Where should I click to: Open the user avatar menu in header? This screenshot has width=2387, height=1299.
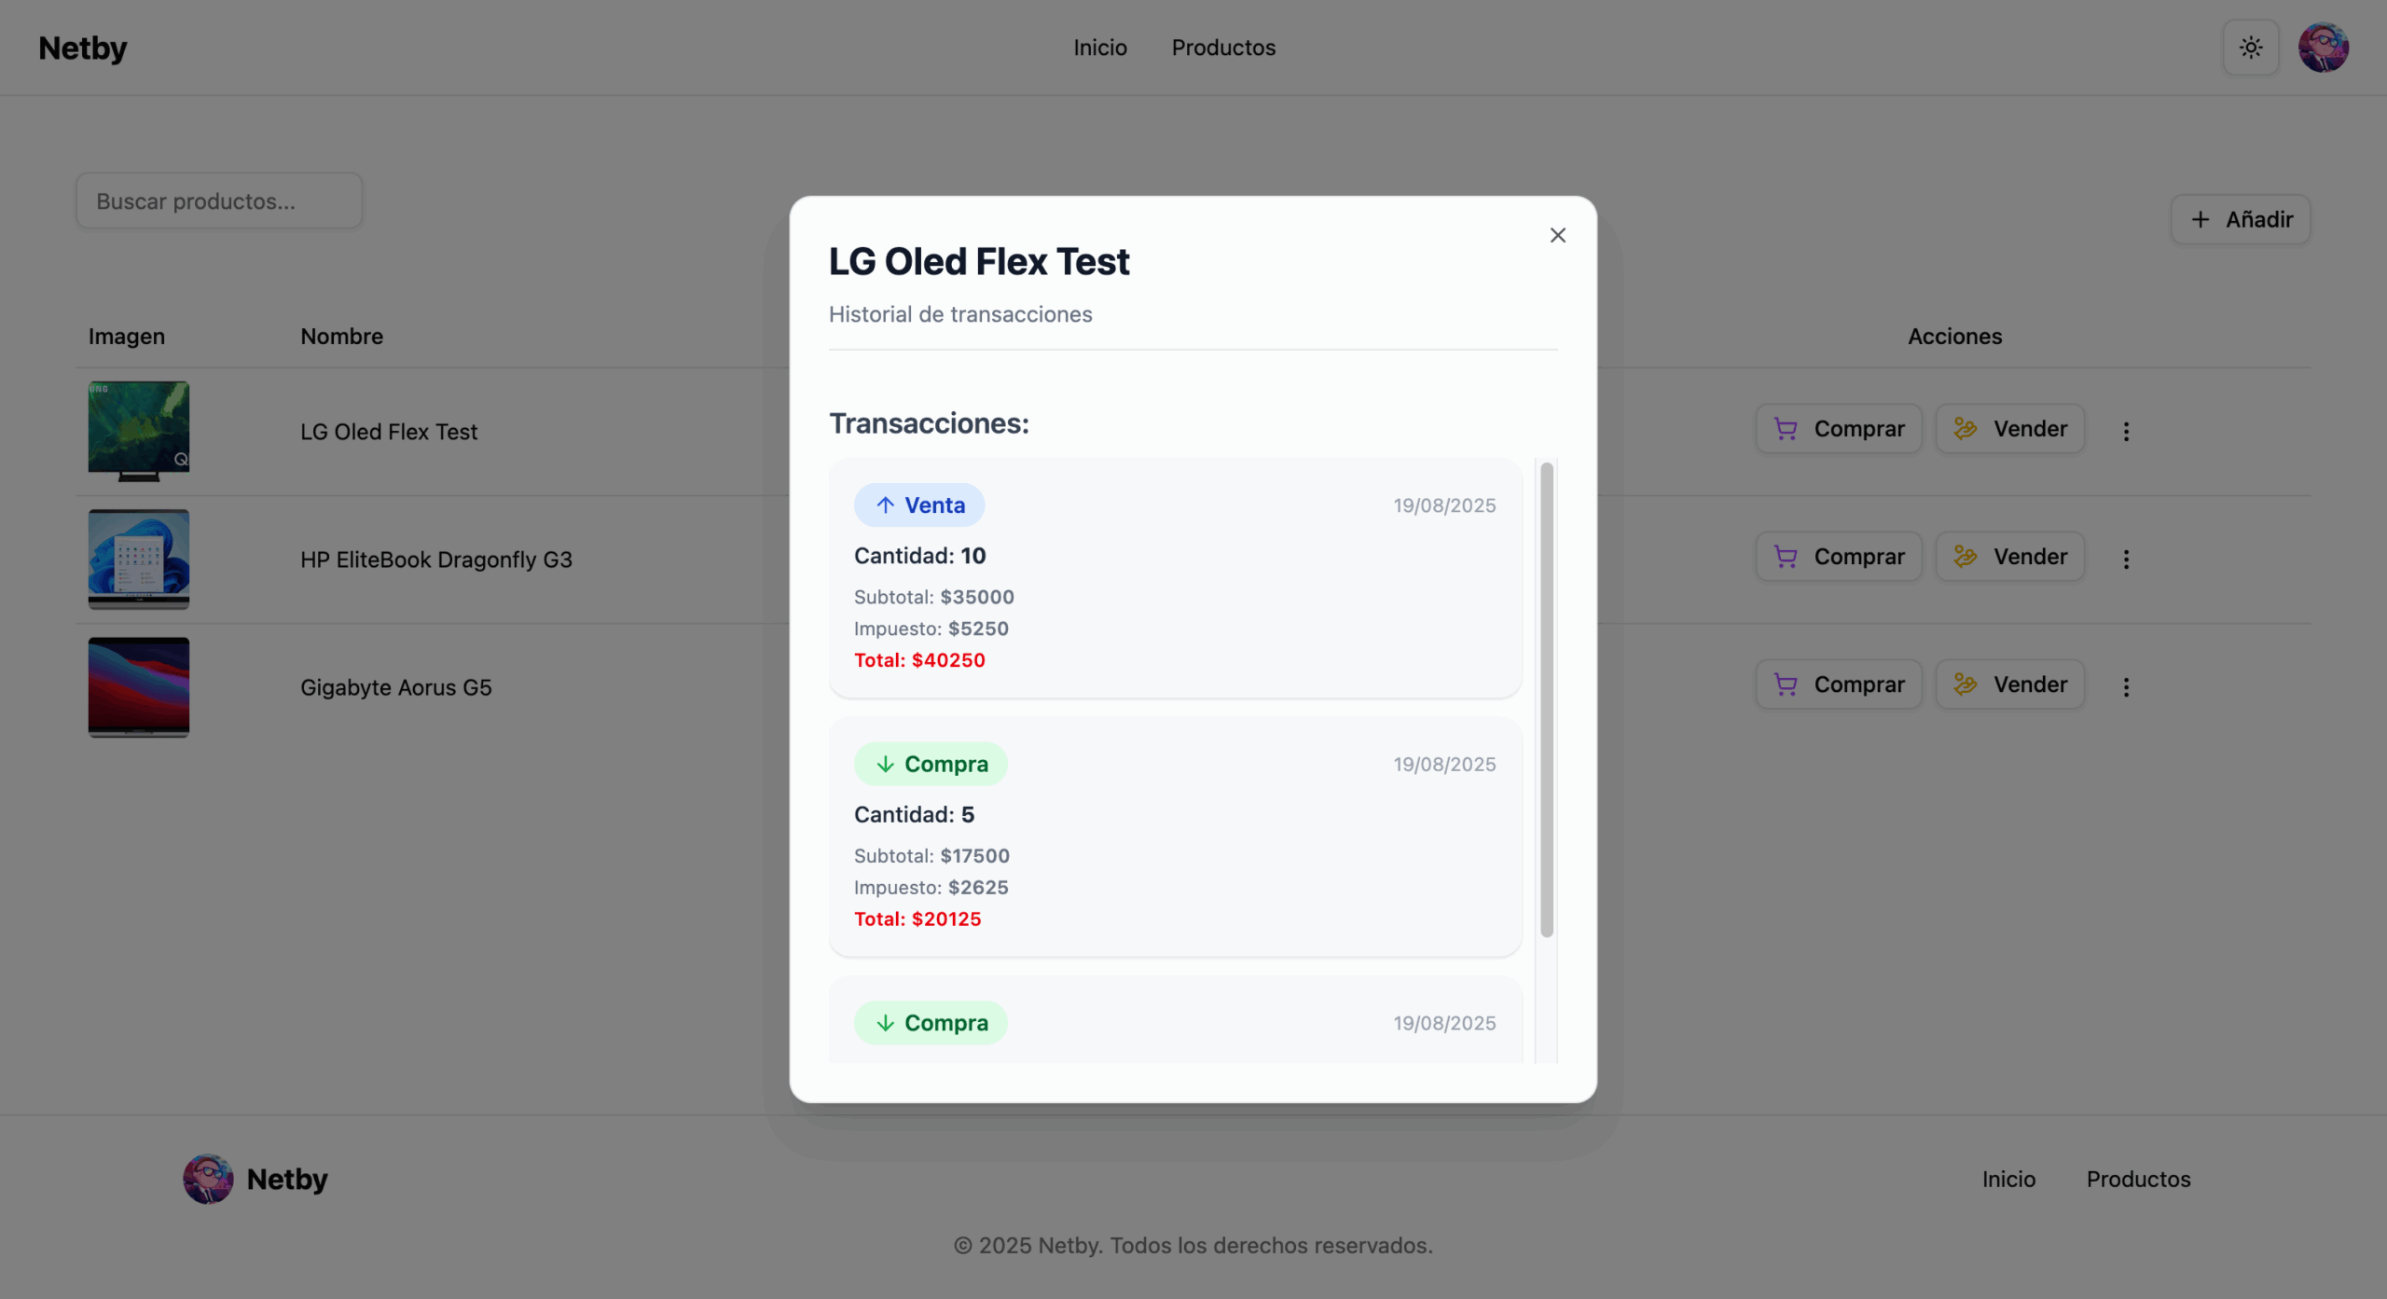pos(2323,48)
